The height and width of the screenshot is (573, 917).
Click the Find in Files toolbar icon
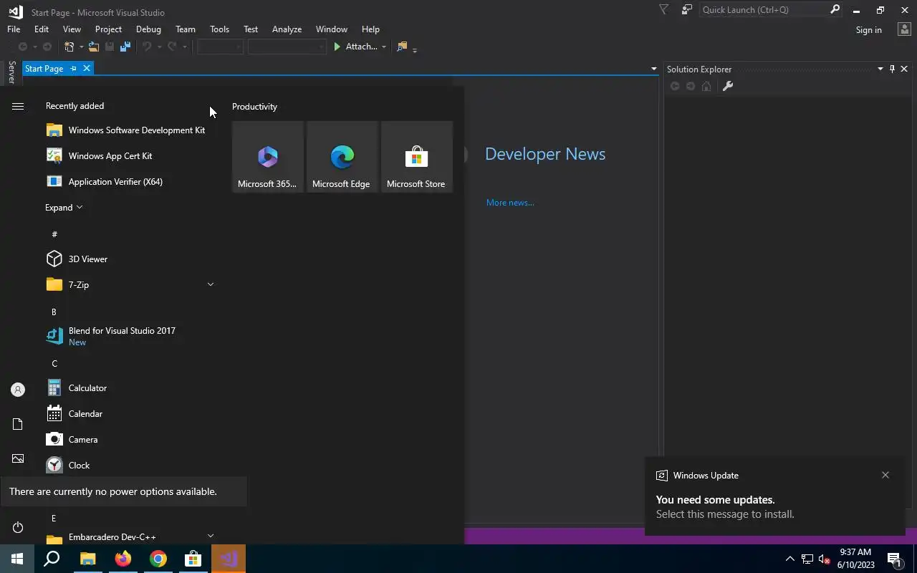pyautogui.click(x=402, y=47)
